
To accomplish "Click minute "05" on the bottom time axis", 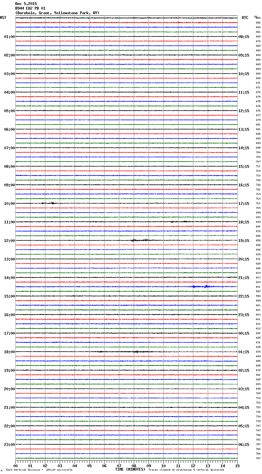I will click(89, 466).
